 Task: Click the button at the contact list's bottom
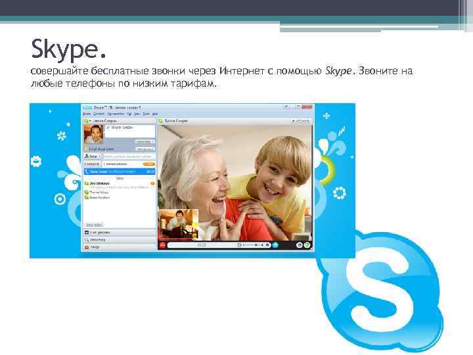tap(94, 225)
